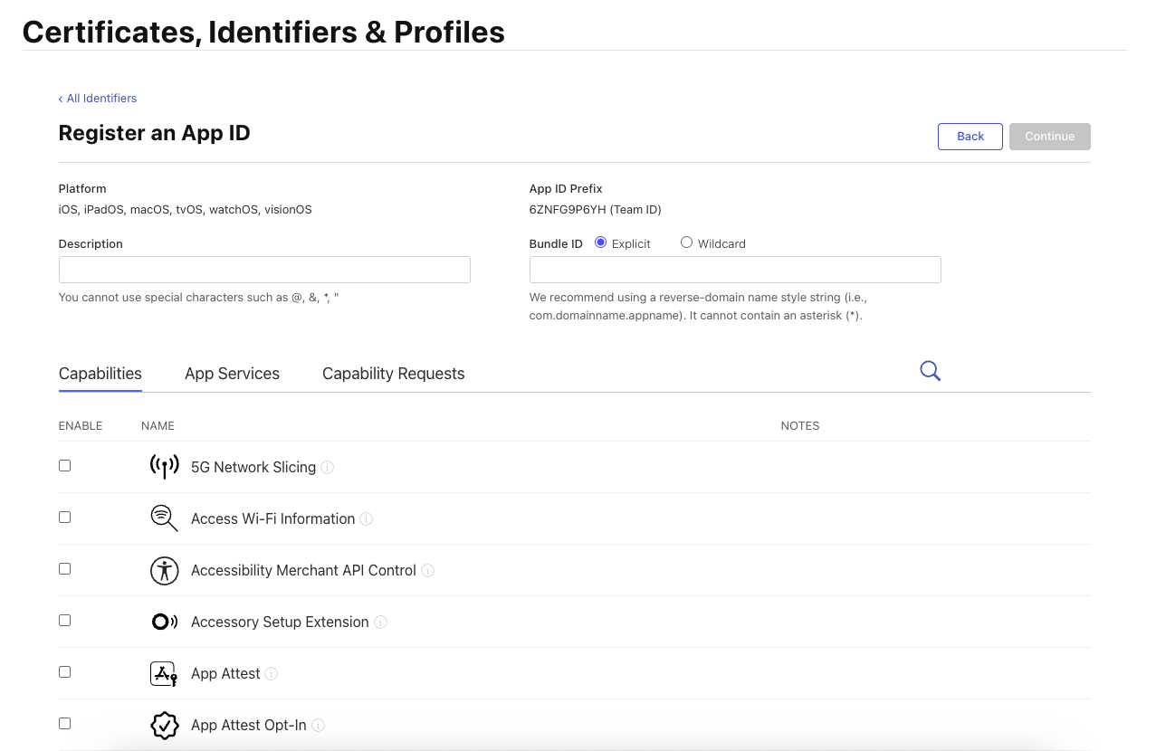Show info for Access Wi-Fi Information
1156x751 pixels.
[367, 519]
